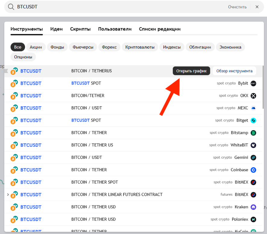Click the "BITCOIN / TETHER US" description
Screen dimensions: 267x234
pyautogui.click(x=92, y=145)
